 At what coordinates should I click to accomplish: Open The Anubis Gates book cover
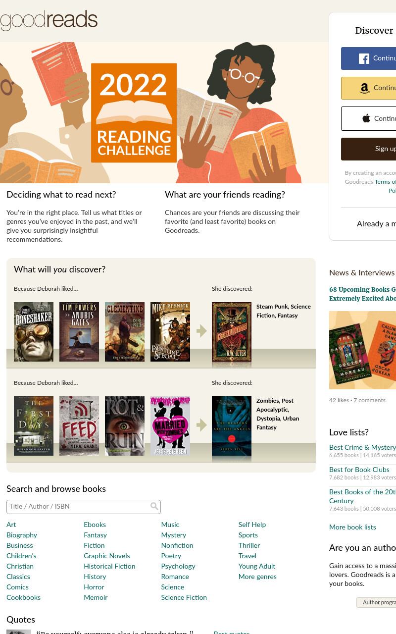(79, 332)
